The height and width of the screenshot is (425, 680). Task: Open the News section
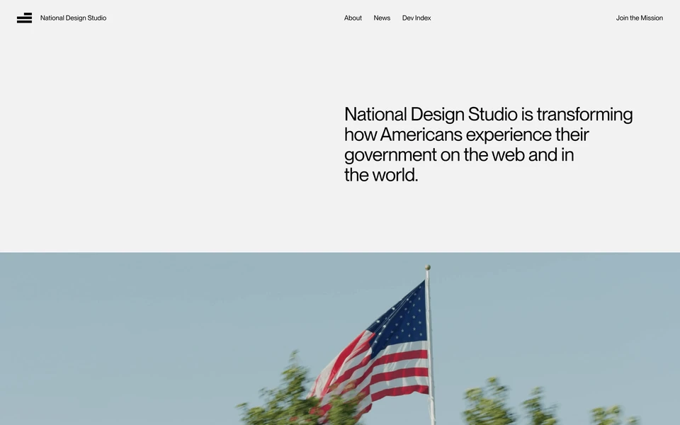click(382, 18)
